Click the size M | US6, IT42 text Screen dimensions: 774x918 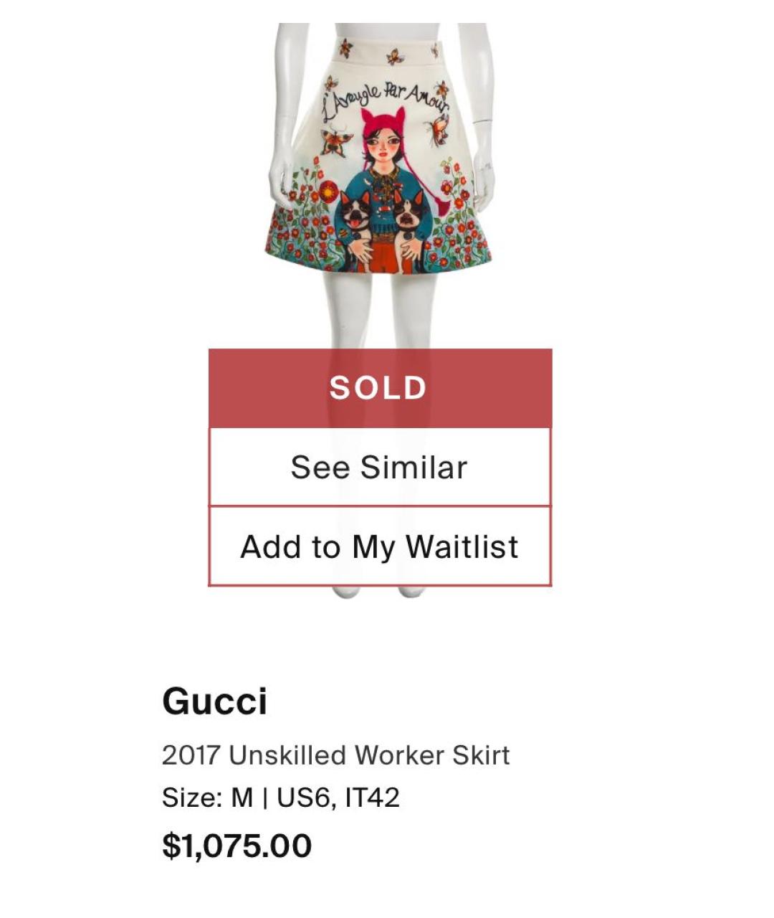280,798
